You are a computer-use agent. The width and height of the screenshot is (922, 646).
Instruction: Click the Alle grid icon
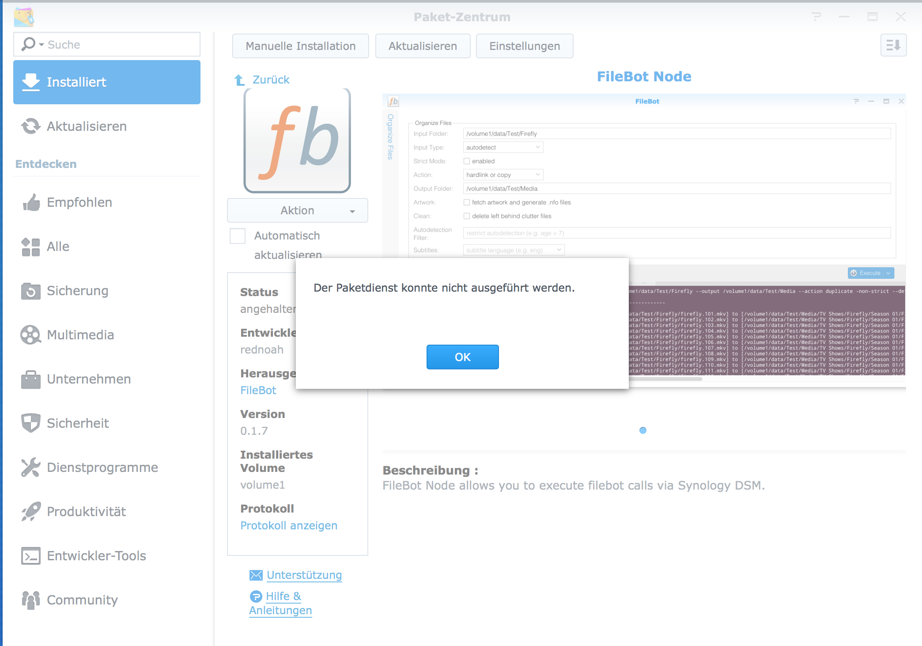pos(31,247)
